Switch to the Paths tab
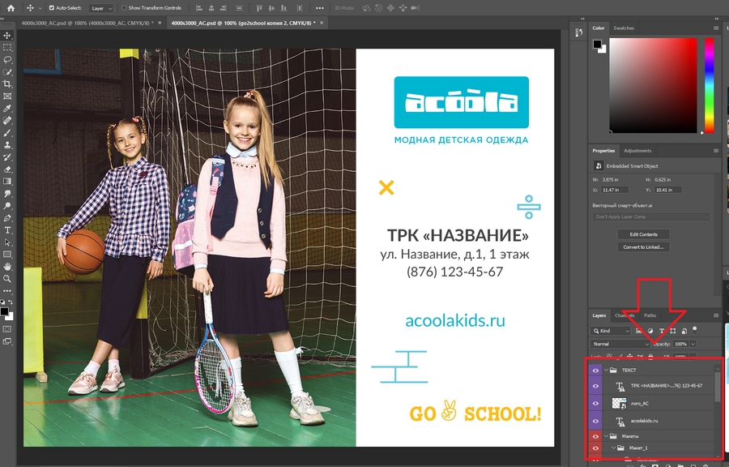 tap(650, 315)
